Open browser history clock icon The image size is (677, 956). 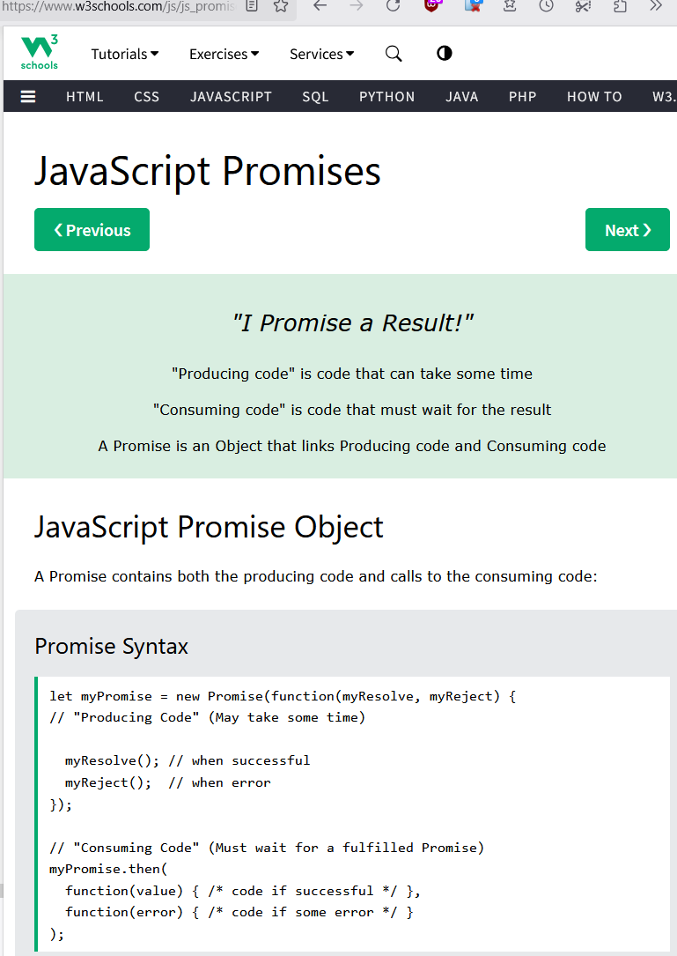pyautogui.click(x=547, y=6)
